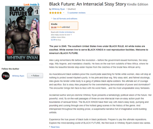Viewport: 153px width, 129px height.
Task: Click the Look inside arrow icon
Action: click(x=39, y=5)
